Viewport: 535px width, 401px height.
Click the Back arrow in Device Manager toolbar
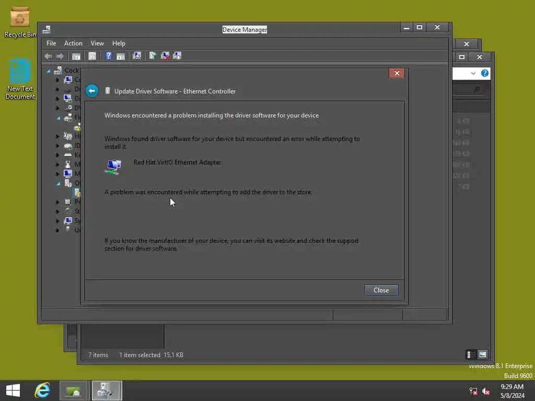tap(48, 56)
